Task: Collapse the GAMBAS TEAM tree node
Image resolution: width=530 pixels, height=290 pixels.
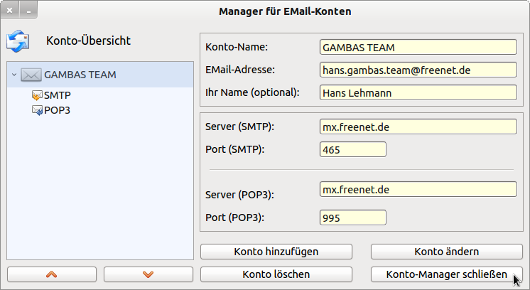Action: pos(14,75)
